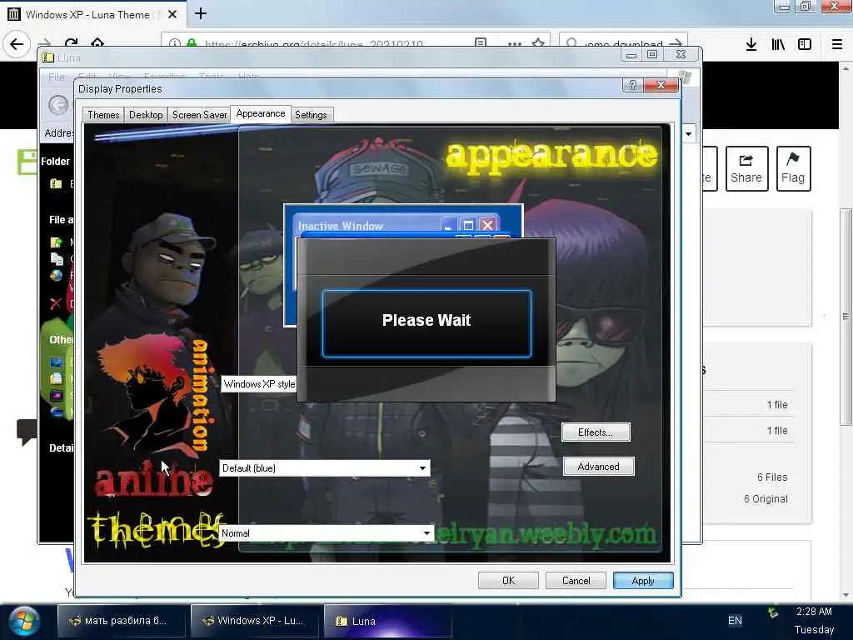Open the Settings tab

312,115
